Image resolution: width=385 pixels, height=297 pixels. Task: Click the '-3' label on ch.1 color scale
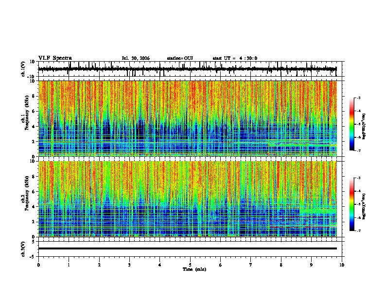point(359,98)
